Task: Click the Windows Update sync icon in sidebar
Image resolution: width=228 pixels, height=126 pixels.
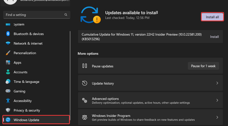Action: (8, 120)
